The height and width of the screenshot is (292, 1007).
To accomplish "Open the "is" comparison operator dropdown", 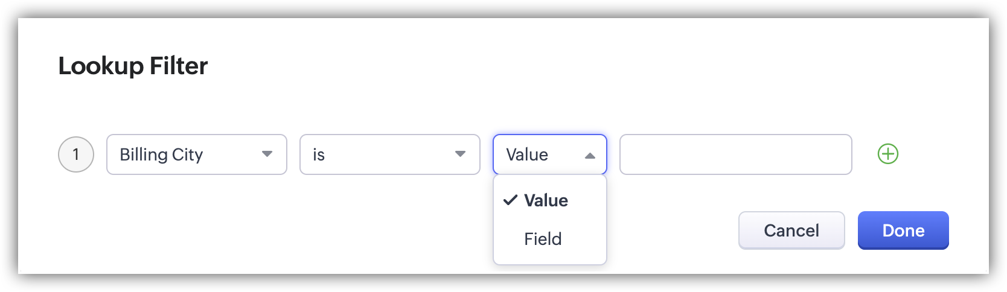I will (389, 154).
